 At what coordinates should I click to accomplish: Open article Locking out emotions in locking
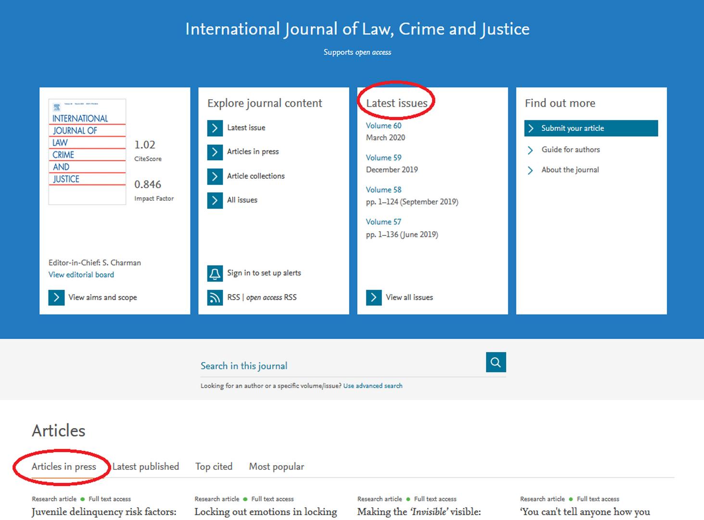coord(266,512)
